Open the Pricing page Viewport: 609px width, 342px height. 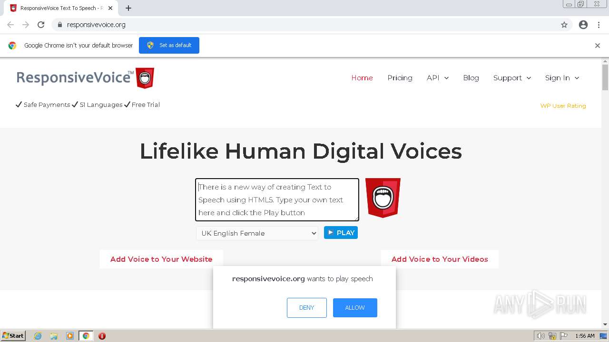click(400, 78)
